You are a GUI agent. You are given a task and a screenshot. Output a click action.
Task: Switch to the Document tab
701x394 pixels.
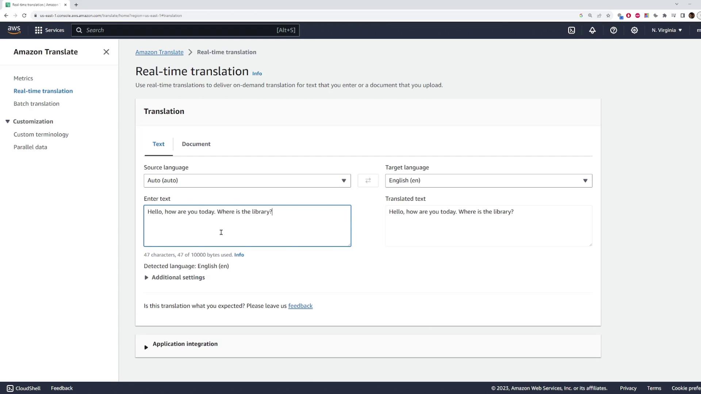click(x=196, y=144)
